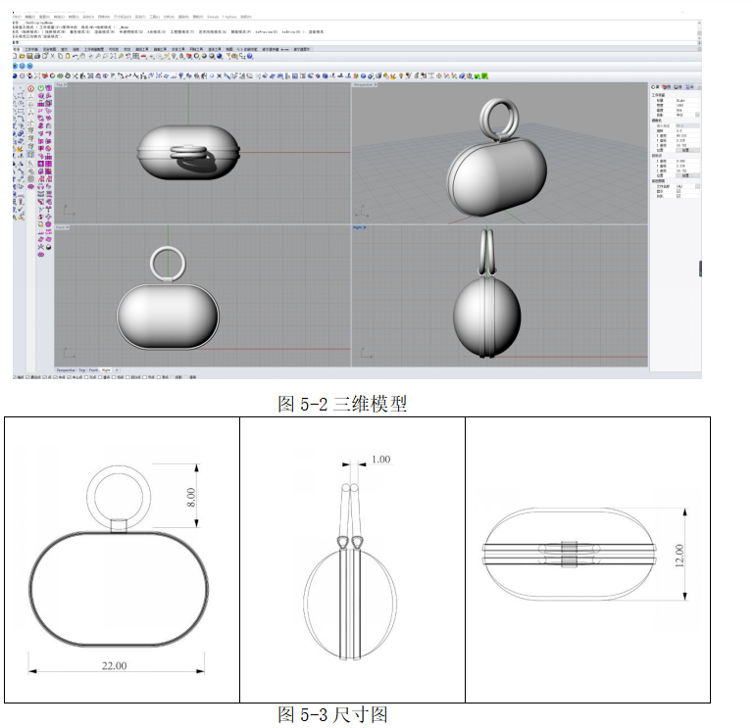Click the Lock objects padlock icon
This screenshot has height=728, width=755.
click(x=181, y=56)
